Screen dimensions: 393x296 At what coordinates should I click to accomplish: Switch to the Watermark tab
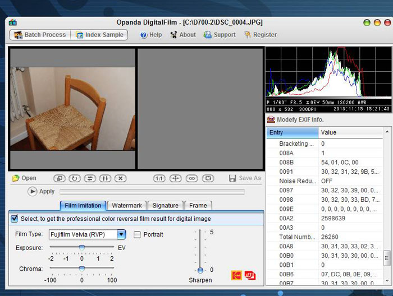tap(127, 206)
